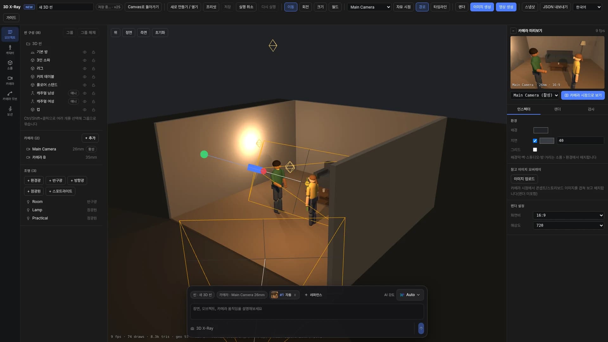608x342 pixels.
Task: Select the Room light bulb icon
Action: pyautogui.click(x=28, y=202)
